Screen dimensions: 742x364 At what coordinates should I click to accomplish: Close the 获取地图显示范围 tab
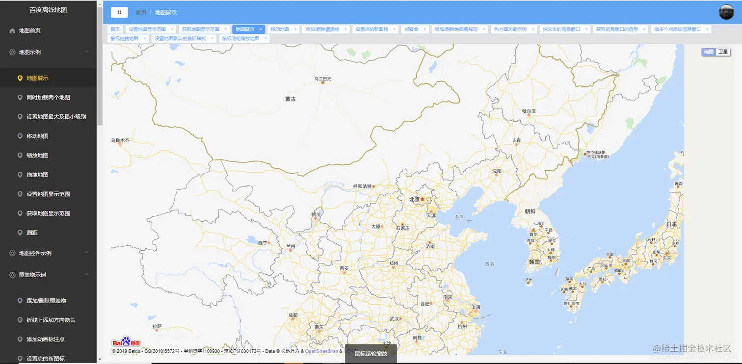click(225, 29)
